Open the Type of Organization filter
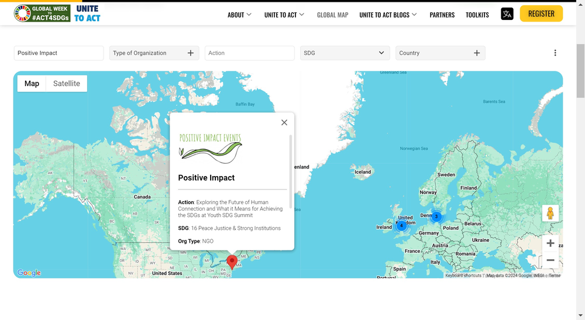 [154, 53]
